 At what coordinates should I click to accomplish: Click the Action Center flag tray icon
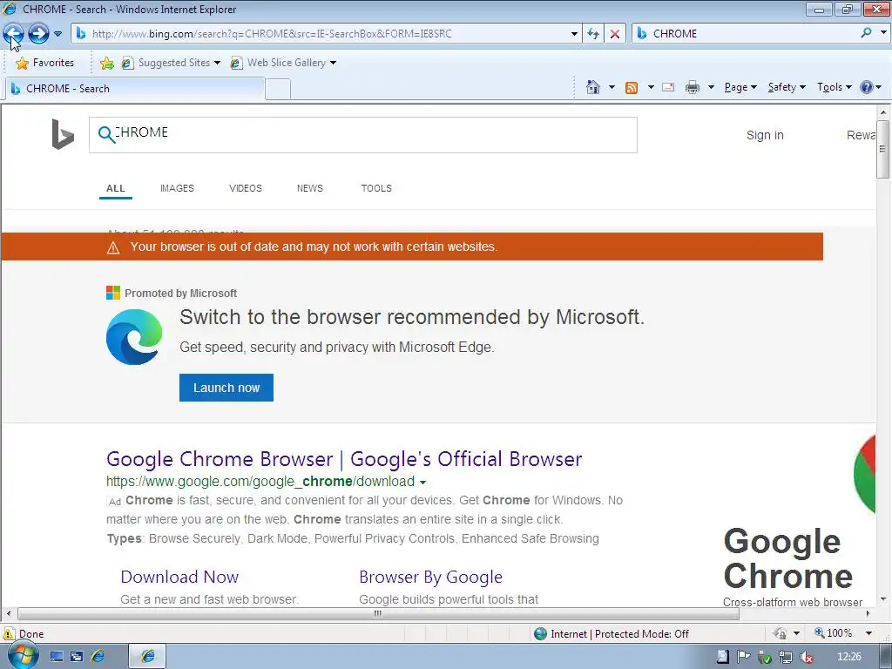click(x=743, y=657)
